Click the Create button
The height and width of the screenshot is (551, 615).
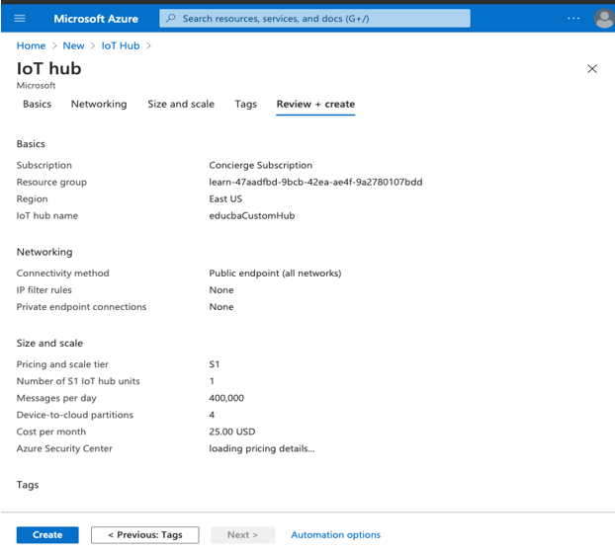(47, 535)
